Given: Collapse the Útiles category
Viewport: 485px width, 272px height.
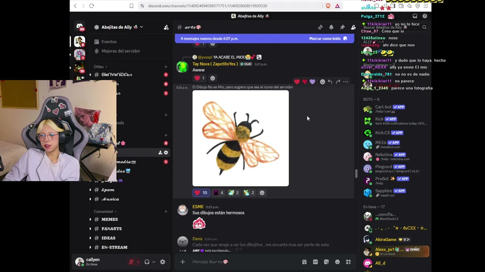Looking at the screenshot, I should pyautogui.click(x=100, y=67).
